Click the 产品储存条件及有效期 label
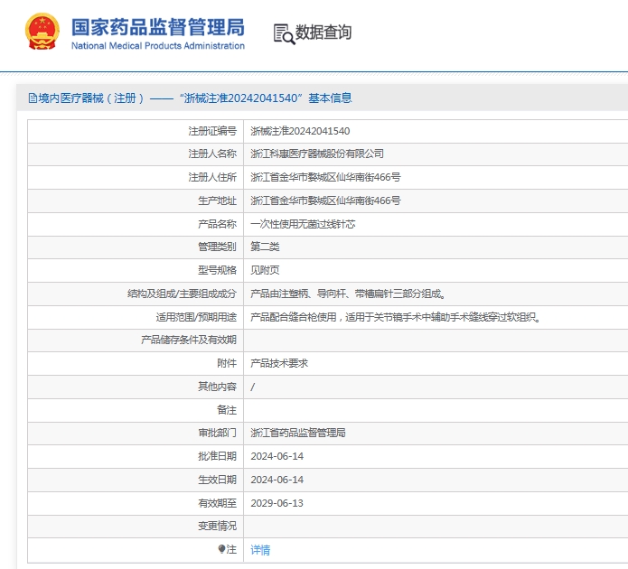The image size is (628, 569). point(189,340)
